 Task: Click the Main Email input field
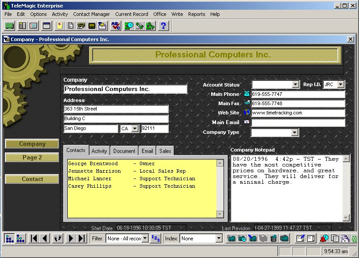coord(298,122)
